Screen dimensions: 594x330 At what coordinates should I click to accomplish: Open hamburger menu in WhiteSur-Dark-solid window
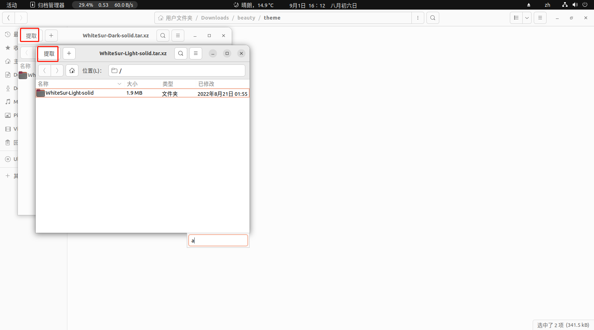pyautogui.click(x=178, y=36)
